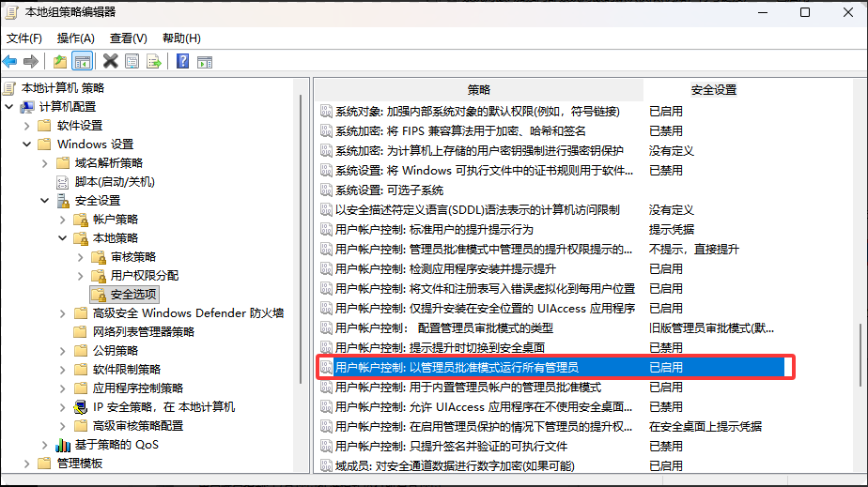The height and width of the screenshot is (487, 868).
Task: Open Properties via the toolbar icon
Action: 132,62
